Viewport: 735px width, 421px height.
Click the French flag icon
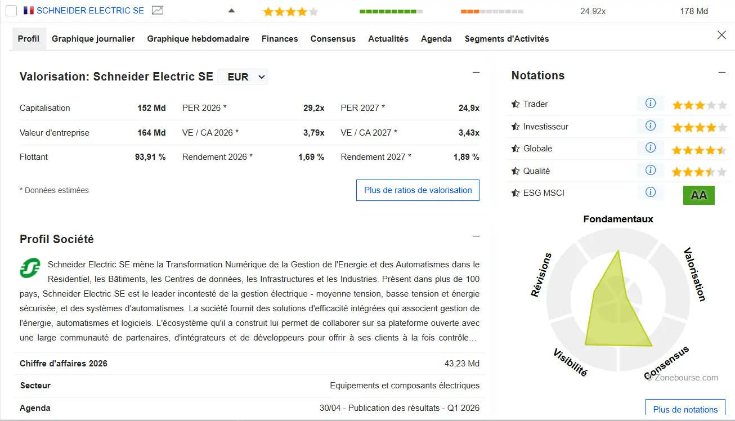tap(28, 11)
